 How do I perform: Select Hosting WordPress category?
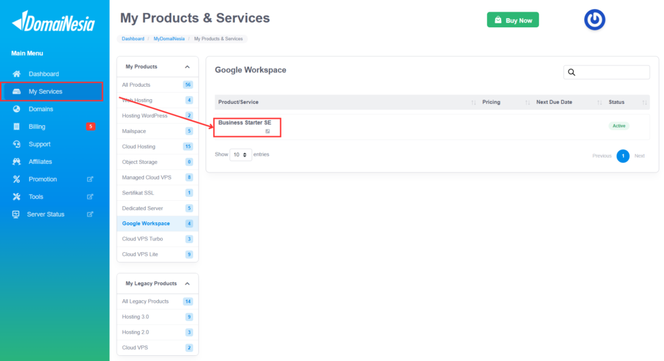tap(158, 115)
